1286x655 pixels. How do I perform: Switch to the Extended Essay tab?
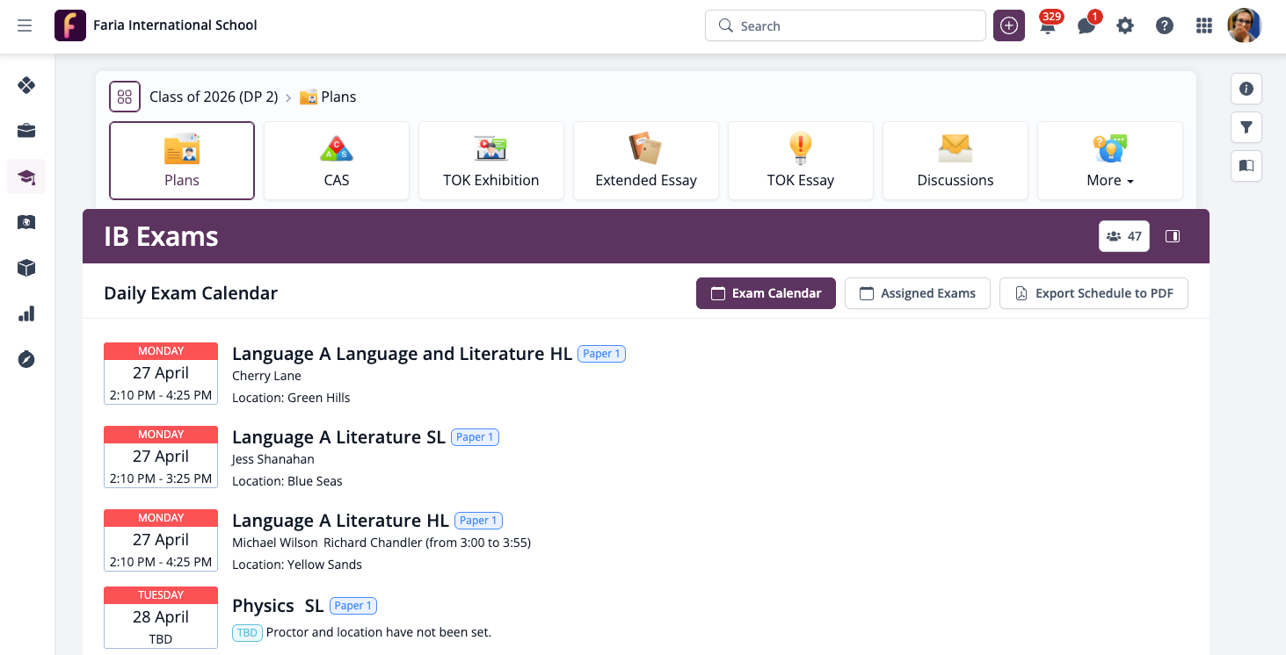tap(646, 162)
